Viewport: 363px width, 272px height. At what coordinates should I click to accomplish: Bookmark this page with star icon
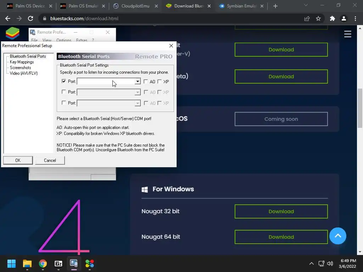[x=318, y=18]
